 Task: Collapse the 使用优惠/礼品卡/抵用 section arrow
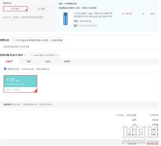point(25,55)
